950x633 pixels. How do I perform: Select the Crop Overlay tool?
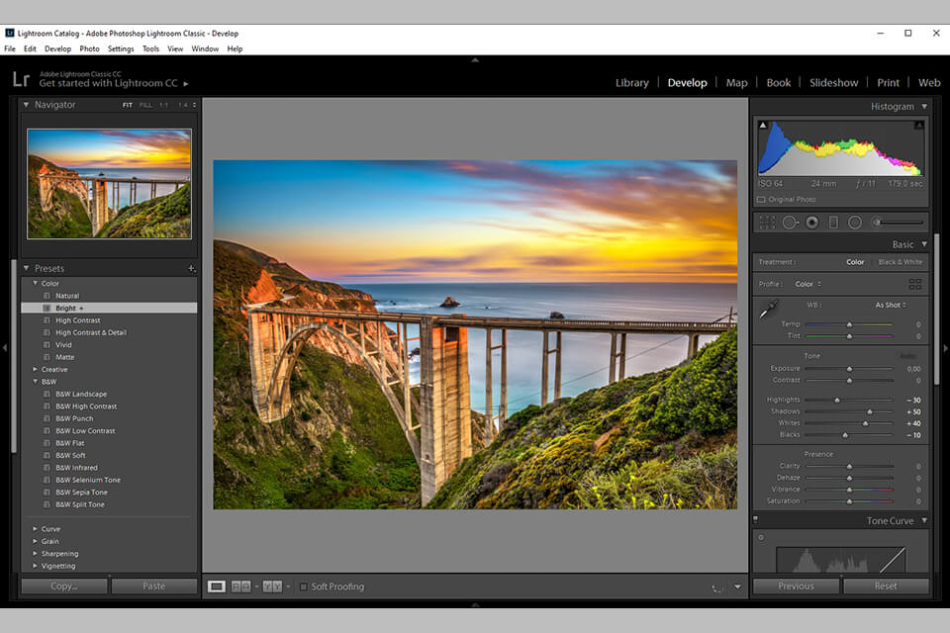coord(768,222)
